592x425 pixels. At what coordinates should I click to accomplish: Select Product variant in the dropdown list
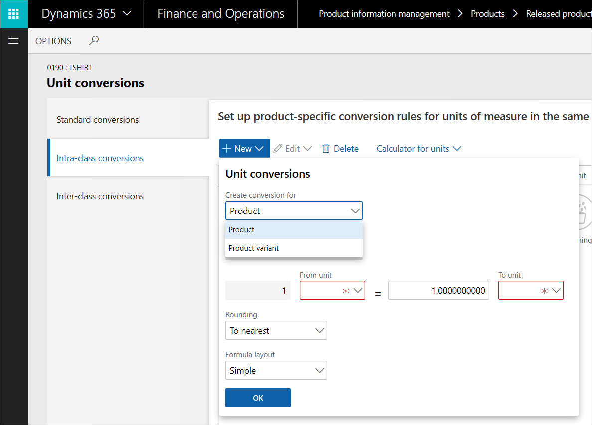coord(294,248)
